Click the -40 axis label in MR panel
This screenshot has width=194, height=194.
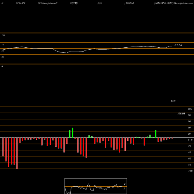[189, 152]
